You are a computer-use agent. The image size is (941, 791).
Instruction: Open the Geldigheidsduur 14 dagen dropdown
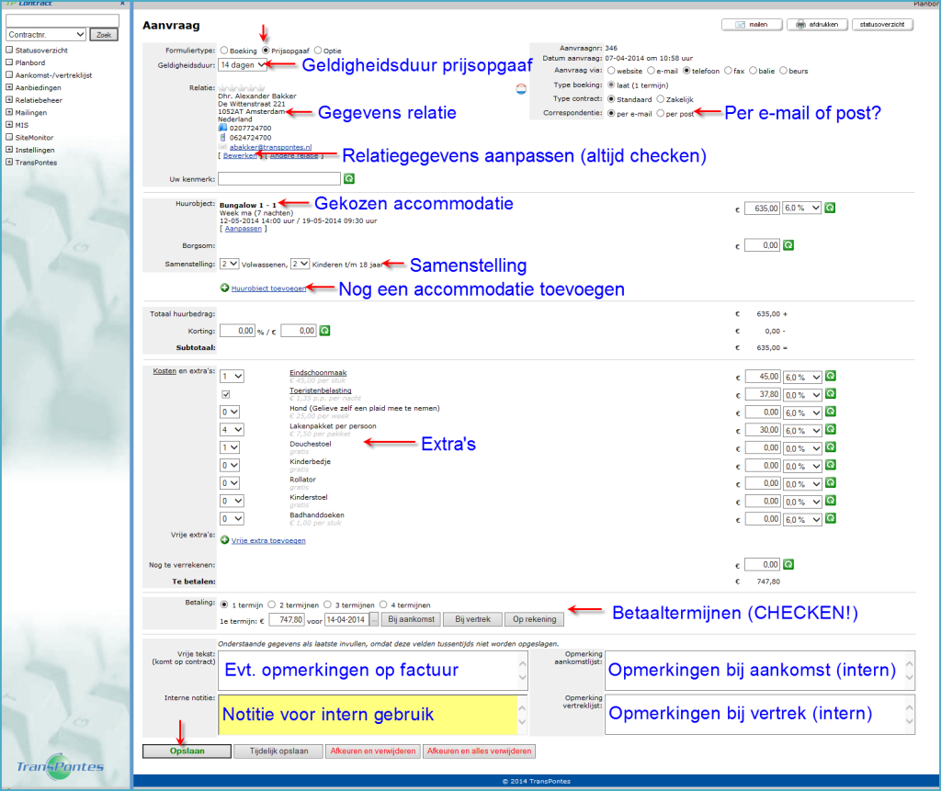pos(244,64)
